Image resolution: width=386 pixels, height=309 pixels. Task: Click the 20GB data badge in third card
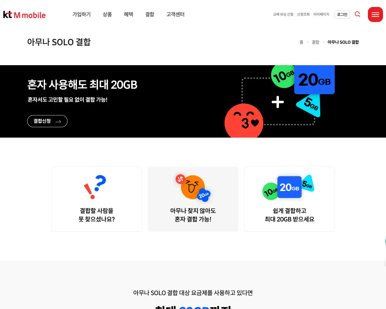pyautogui.click(x=289, y=187)
